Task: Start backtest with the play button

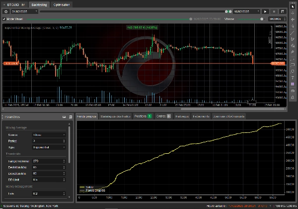Action: point(265,11)
